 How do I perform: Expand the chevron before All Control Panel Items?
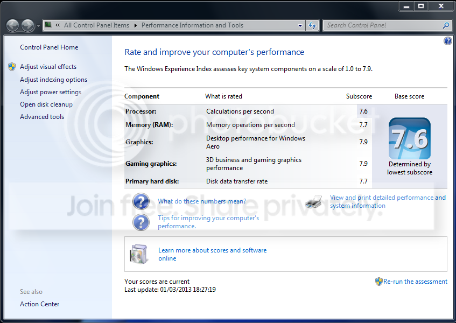tap(58, 25)
